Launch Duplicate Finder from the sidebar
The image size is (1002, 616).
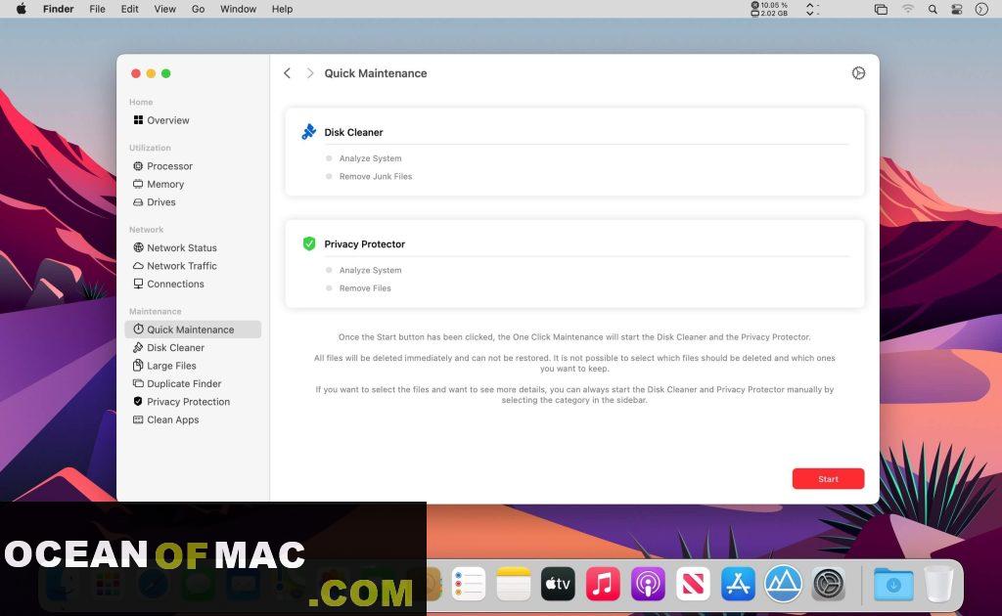[177, 383]
